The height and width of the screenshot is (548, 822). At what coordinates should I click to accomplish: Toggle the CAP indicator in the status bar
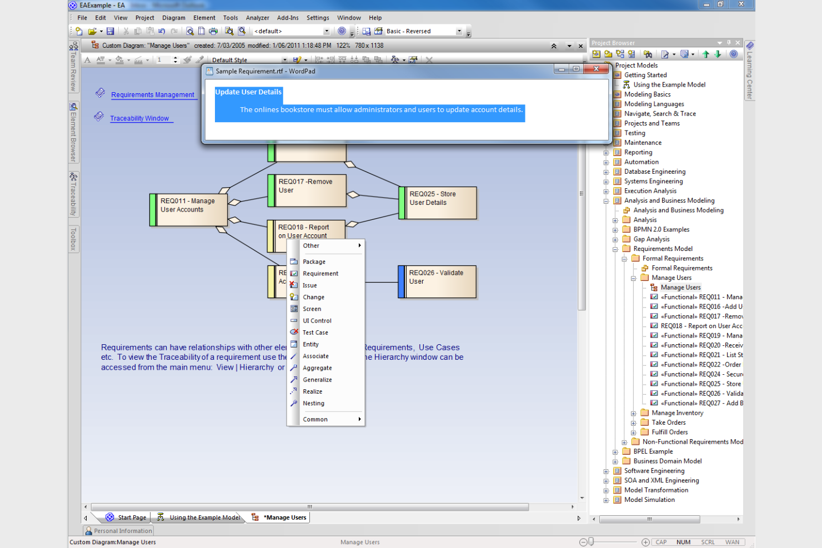coord(661,542)
